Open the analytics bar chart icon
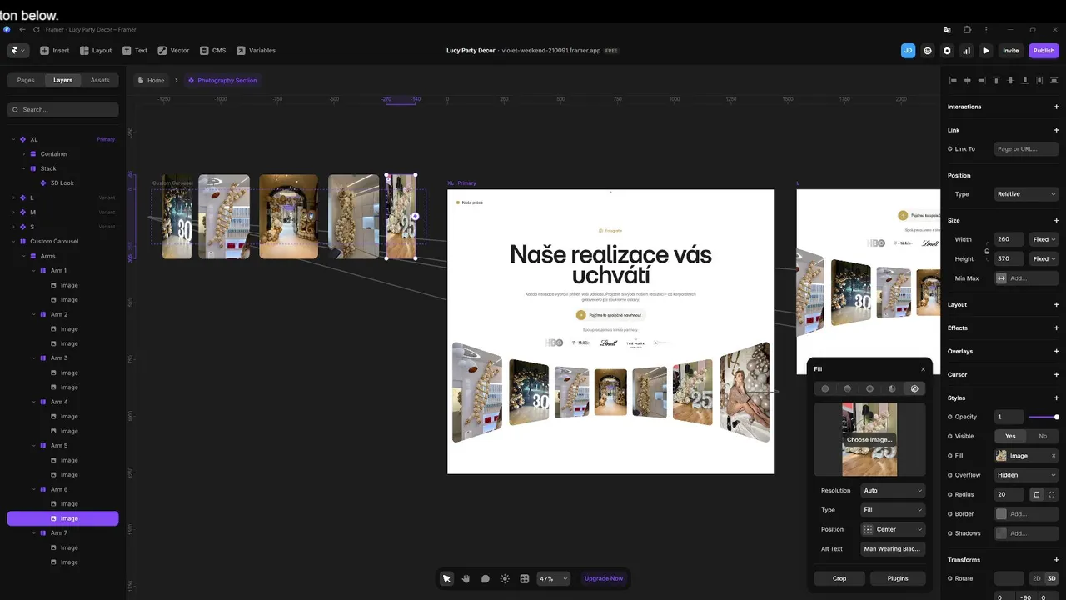The height and width of the screenshot is (600, 1066). pos(966,51)
